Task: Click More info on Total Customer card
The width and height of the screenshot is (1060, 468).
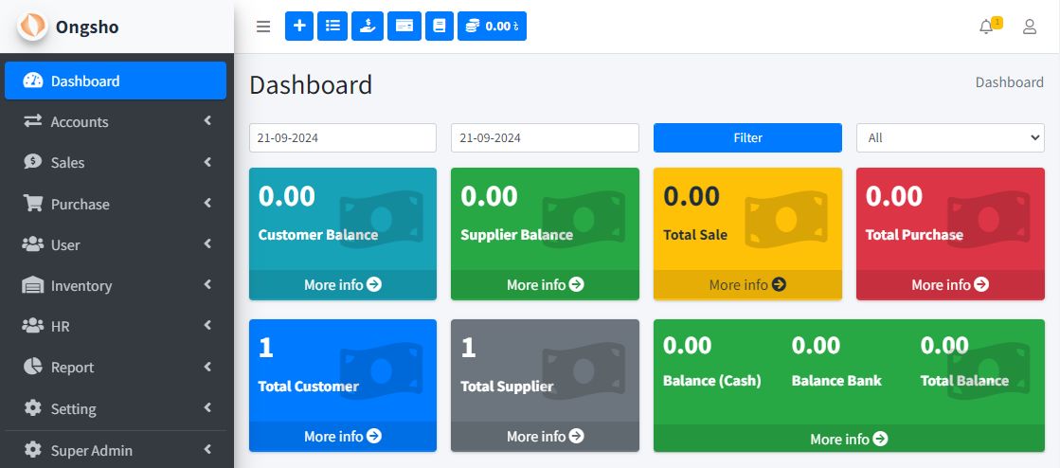Action: click(x=343, y=436)
